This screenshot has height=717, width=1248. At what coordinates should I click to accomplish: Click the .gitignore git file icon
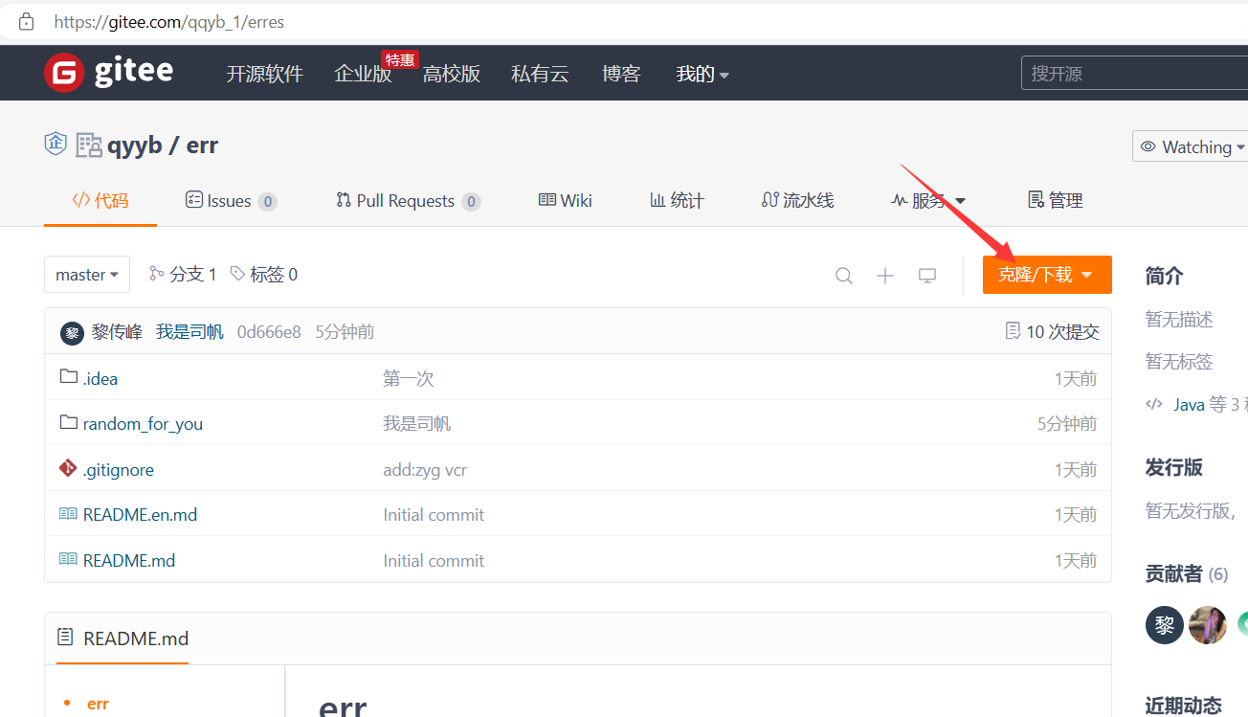(x=68, y=468)
